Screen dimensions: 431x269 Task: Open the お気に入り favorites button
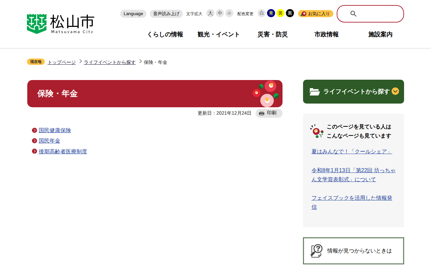(316, 14)
